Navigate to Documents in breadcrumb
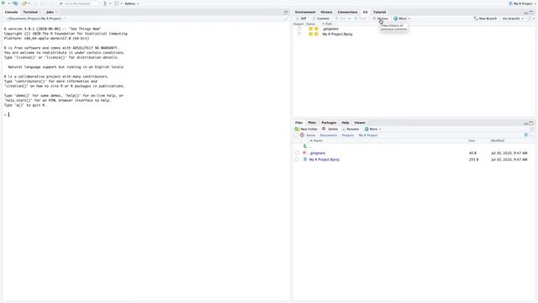 [329, 136]
